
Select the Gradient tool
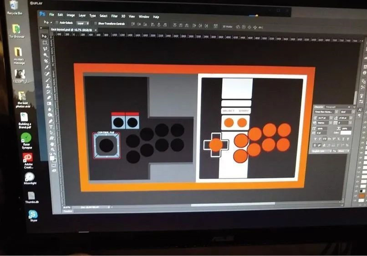tap(49, 104)
